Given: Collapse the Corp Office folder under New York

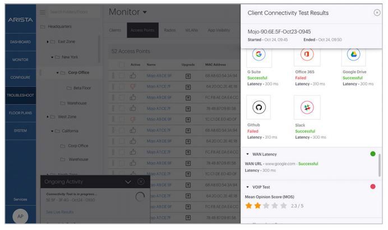Looking at the screenshot, I should pos(57,73).
